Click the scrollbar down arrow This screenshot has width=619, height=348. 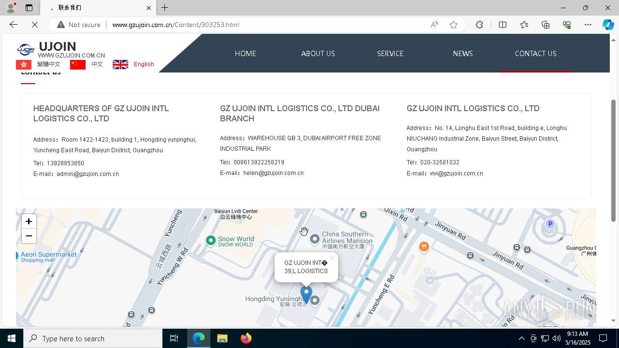click(x=613, y=320)
